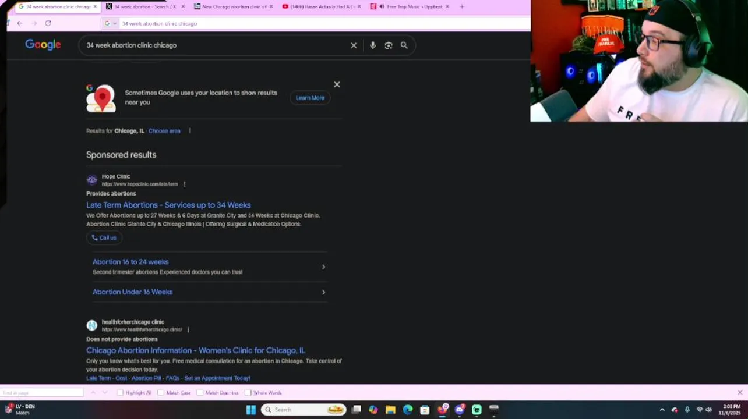Open a new browser tab
Viewport: 748px width, 419px height.
pyautogui.click(x=462, y=6)
